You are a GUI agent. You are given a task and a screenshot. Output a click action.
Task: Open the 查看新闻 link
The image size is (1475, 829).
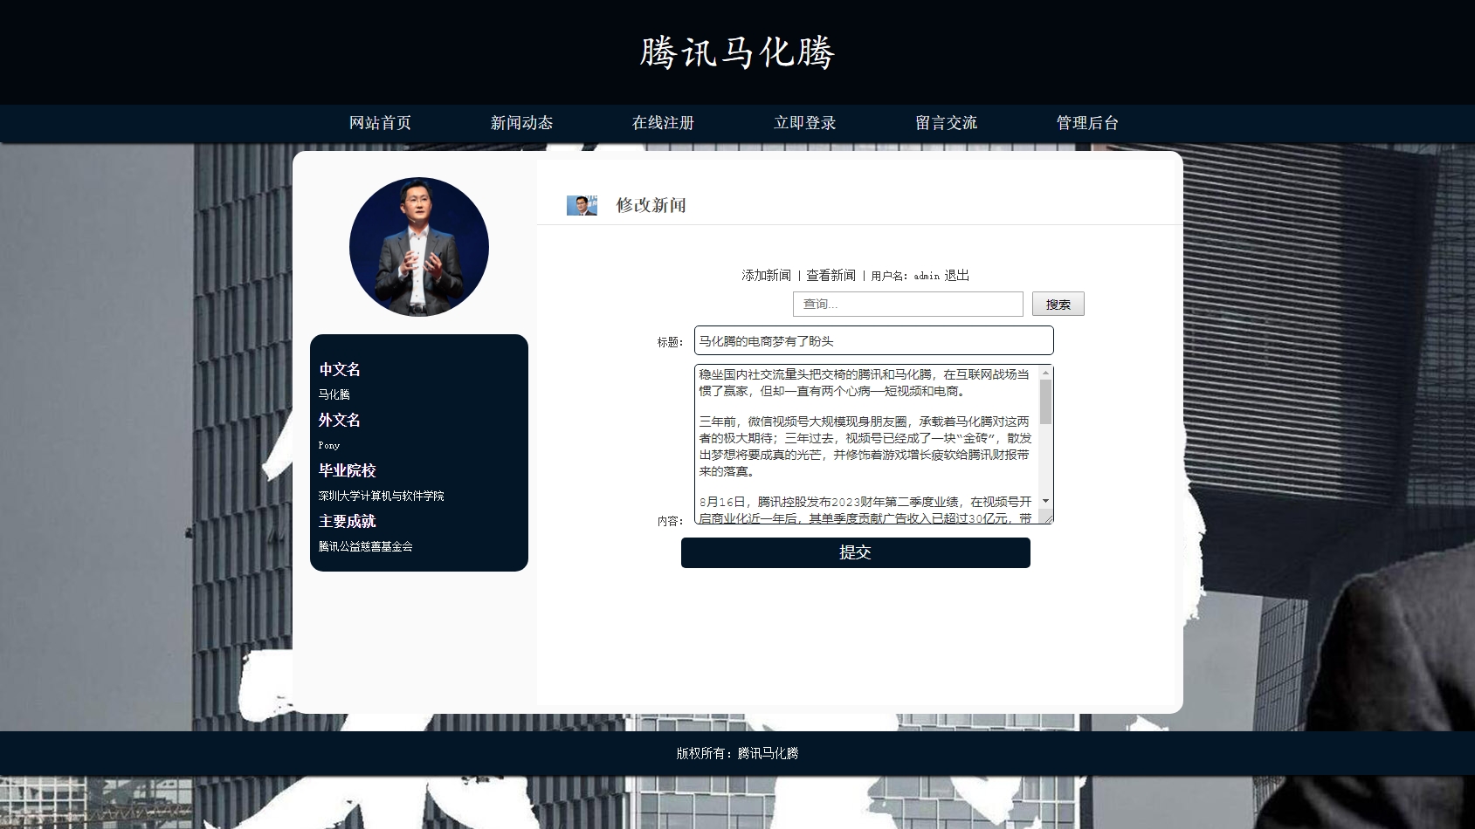[x=831, y=276]
